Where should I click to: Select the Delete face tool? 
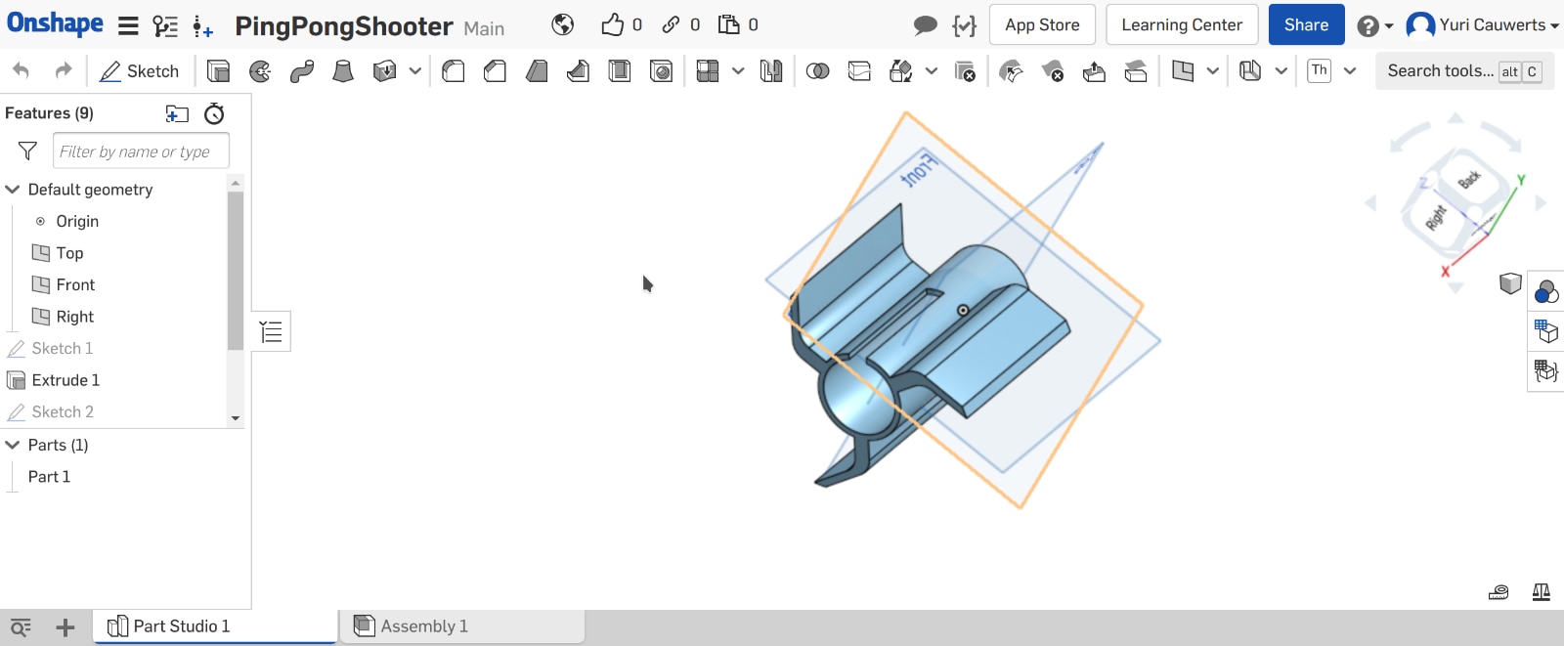1053,70
